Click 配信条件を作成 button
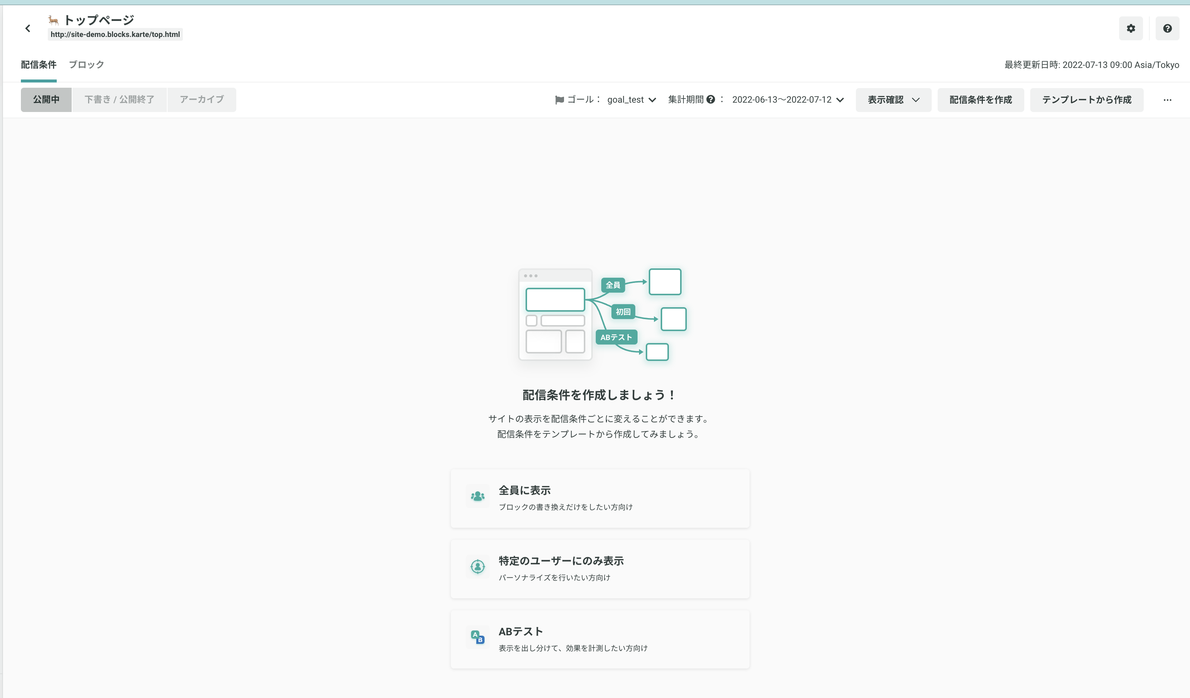This screenshot has width=1190, height=698. point(980,100)
